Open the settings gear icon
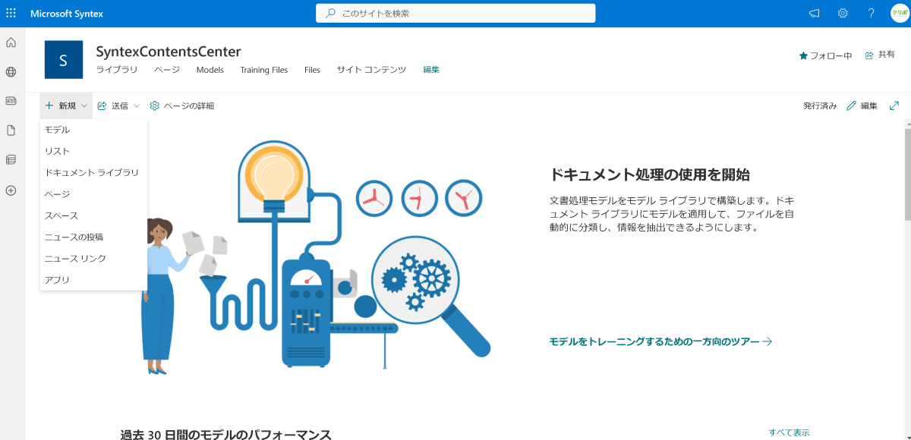The width and height of the screenshot is (911, 440). pos(843,14)
